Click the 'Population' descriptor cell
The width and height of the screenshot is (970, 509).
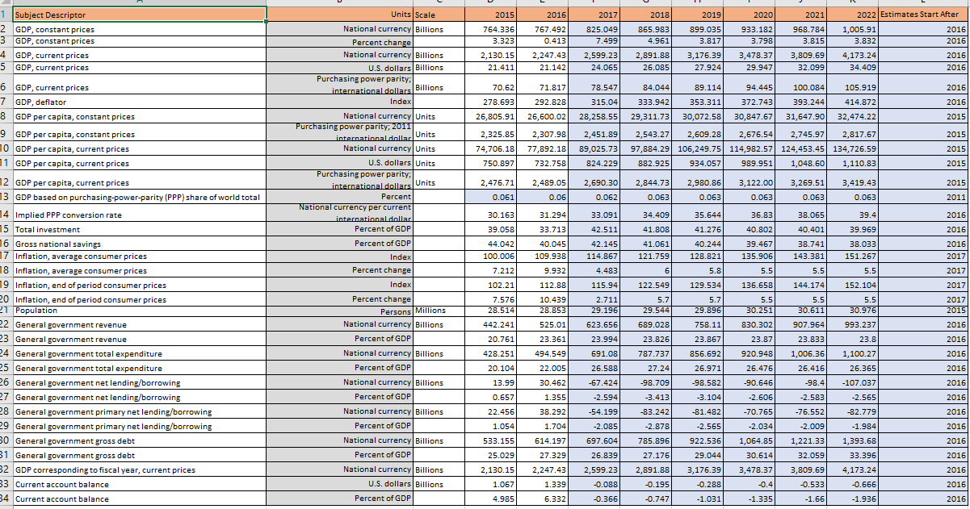point(139,310)
